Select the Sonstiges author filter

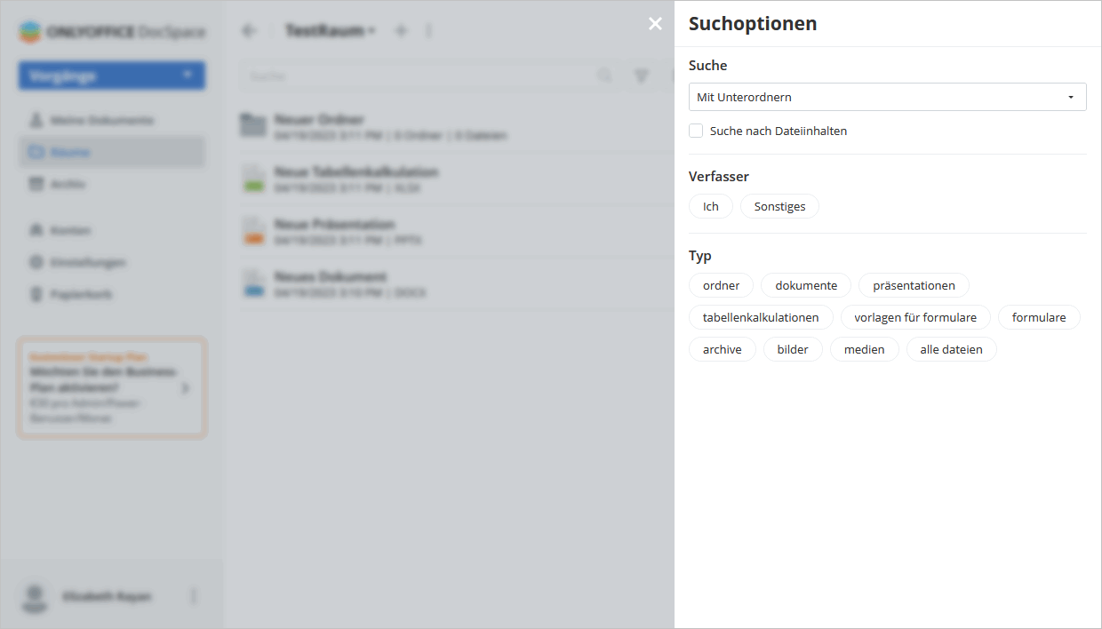click(779, 206)
